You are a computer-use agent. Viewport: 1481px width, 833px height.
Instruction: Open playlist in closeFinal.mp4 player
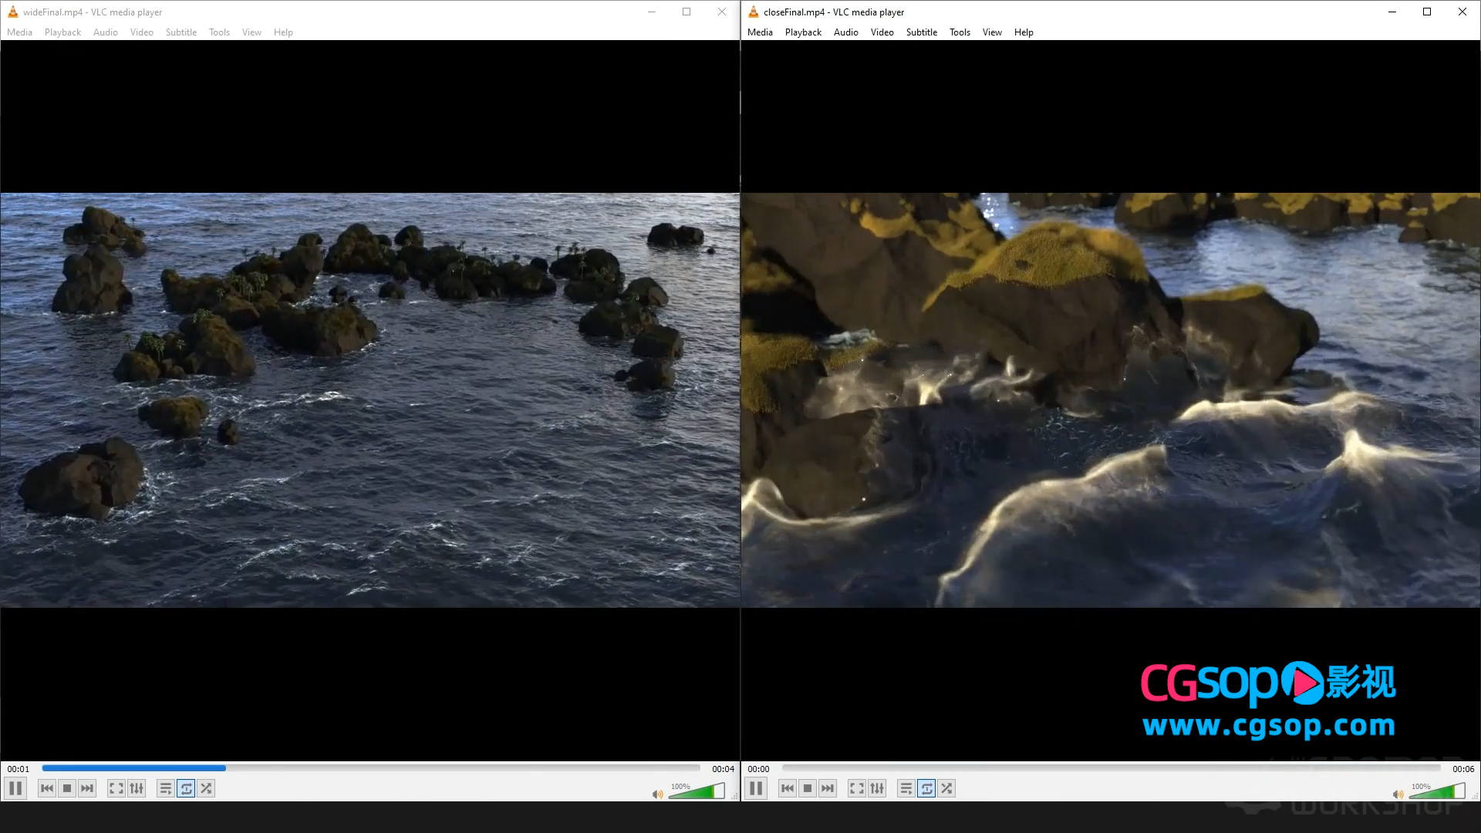coord(906,788)
